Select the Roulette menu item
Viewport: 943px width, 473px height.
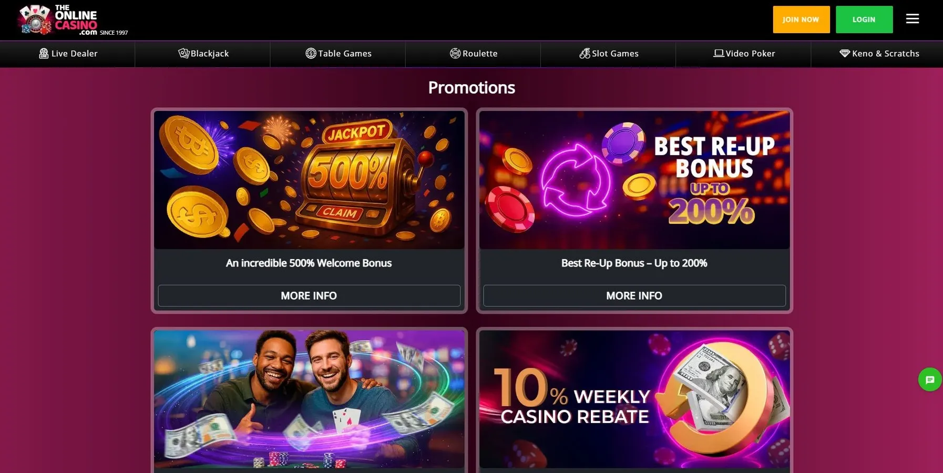(473, 54)
